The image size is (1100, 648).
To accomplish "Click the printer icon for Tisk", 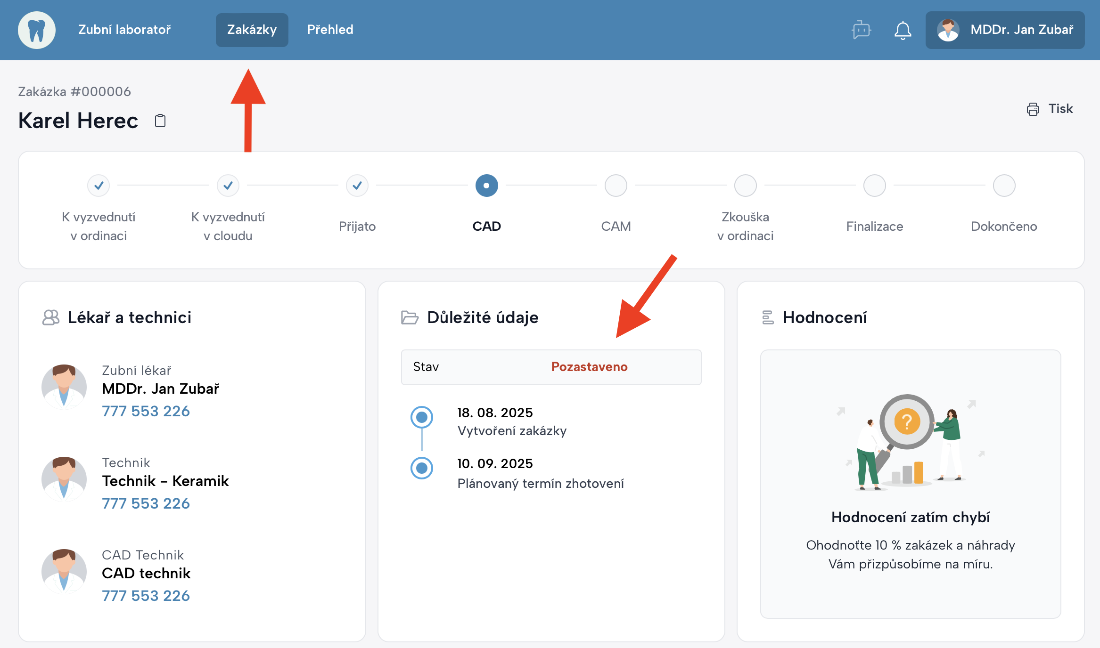I will (x=1033, y=109).
